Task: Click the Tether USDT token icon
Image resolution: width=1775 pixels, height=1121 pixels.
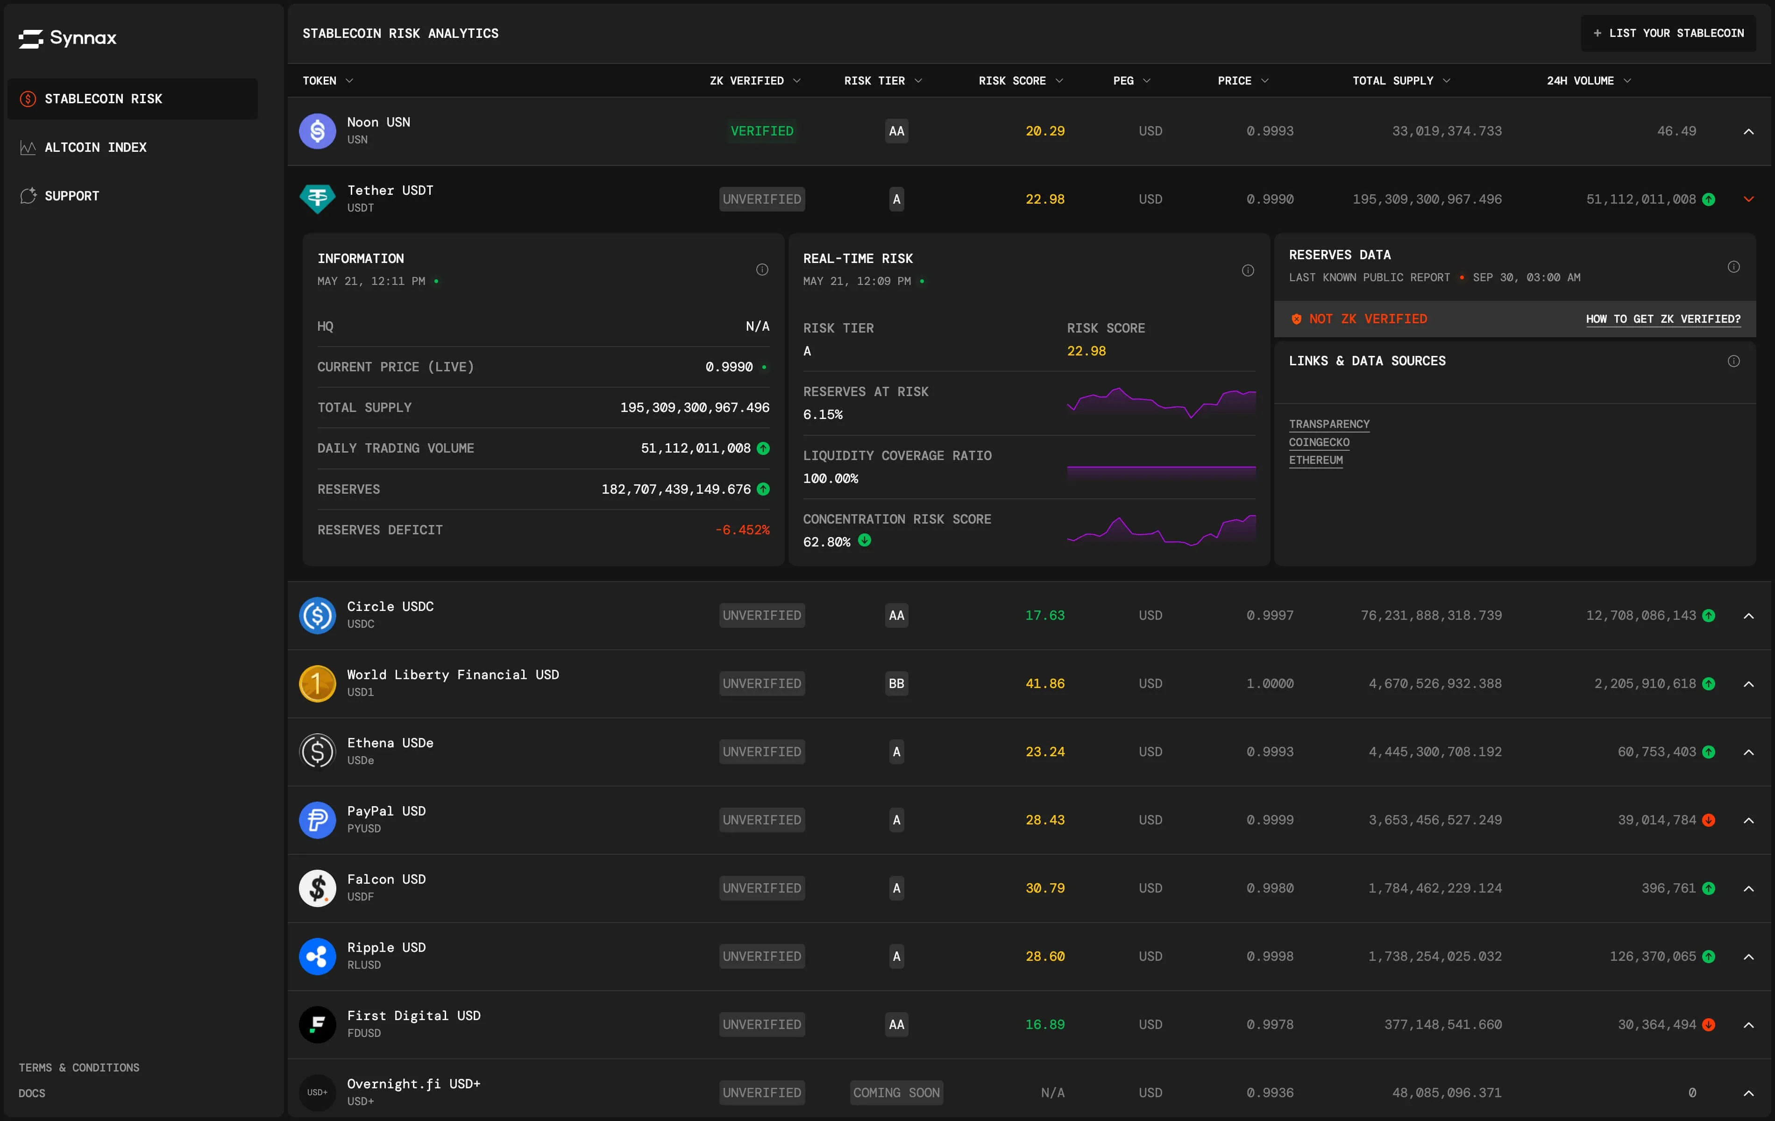Action: 318,199
